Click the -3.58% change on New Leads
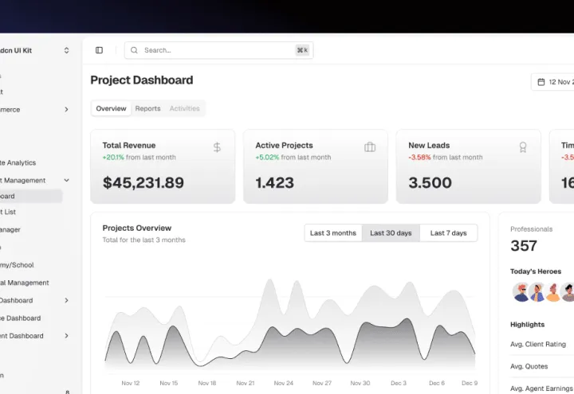Viewport: 574px width, 394px height. click(x=419, y=157)
